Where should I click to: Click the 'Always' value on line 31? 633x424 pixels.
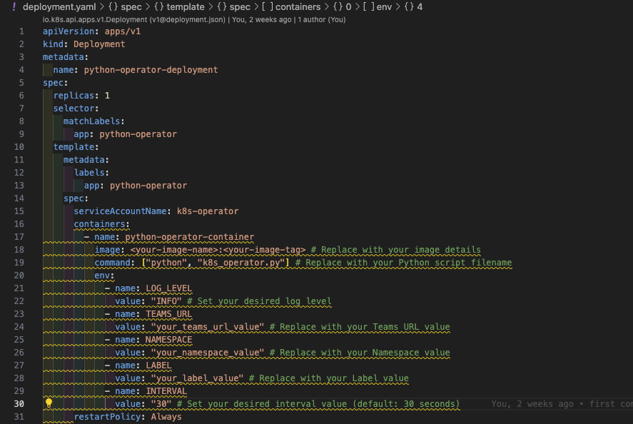pos(166,416)
